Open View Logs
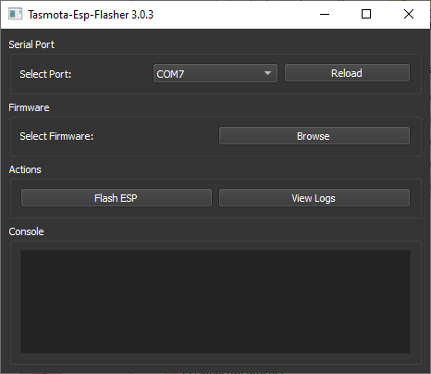Screen dimensions: 431x374 click(314, 198)
